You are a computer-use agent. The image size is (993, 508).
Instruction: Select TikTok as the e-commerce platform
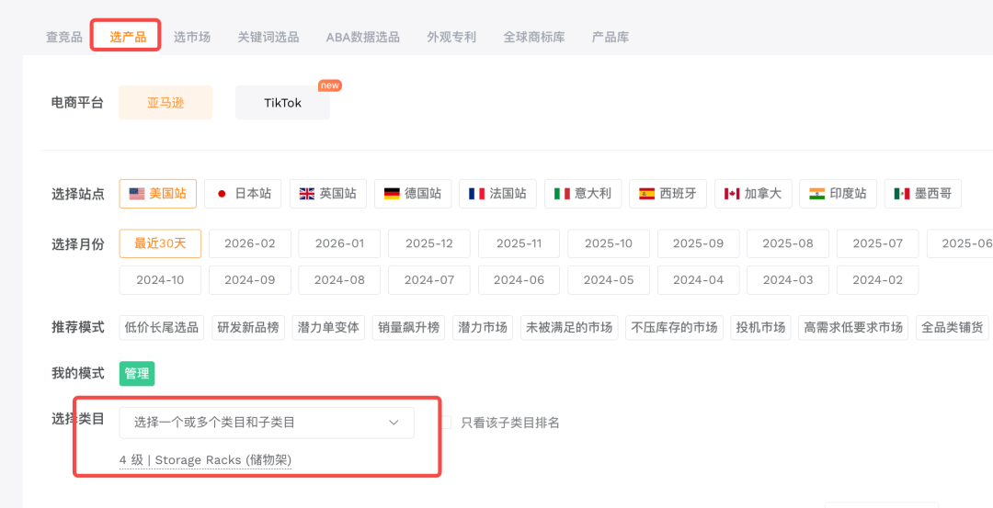tap(282, 103)
